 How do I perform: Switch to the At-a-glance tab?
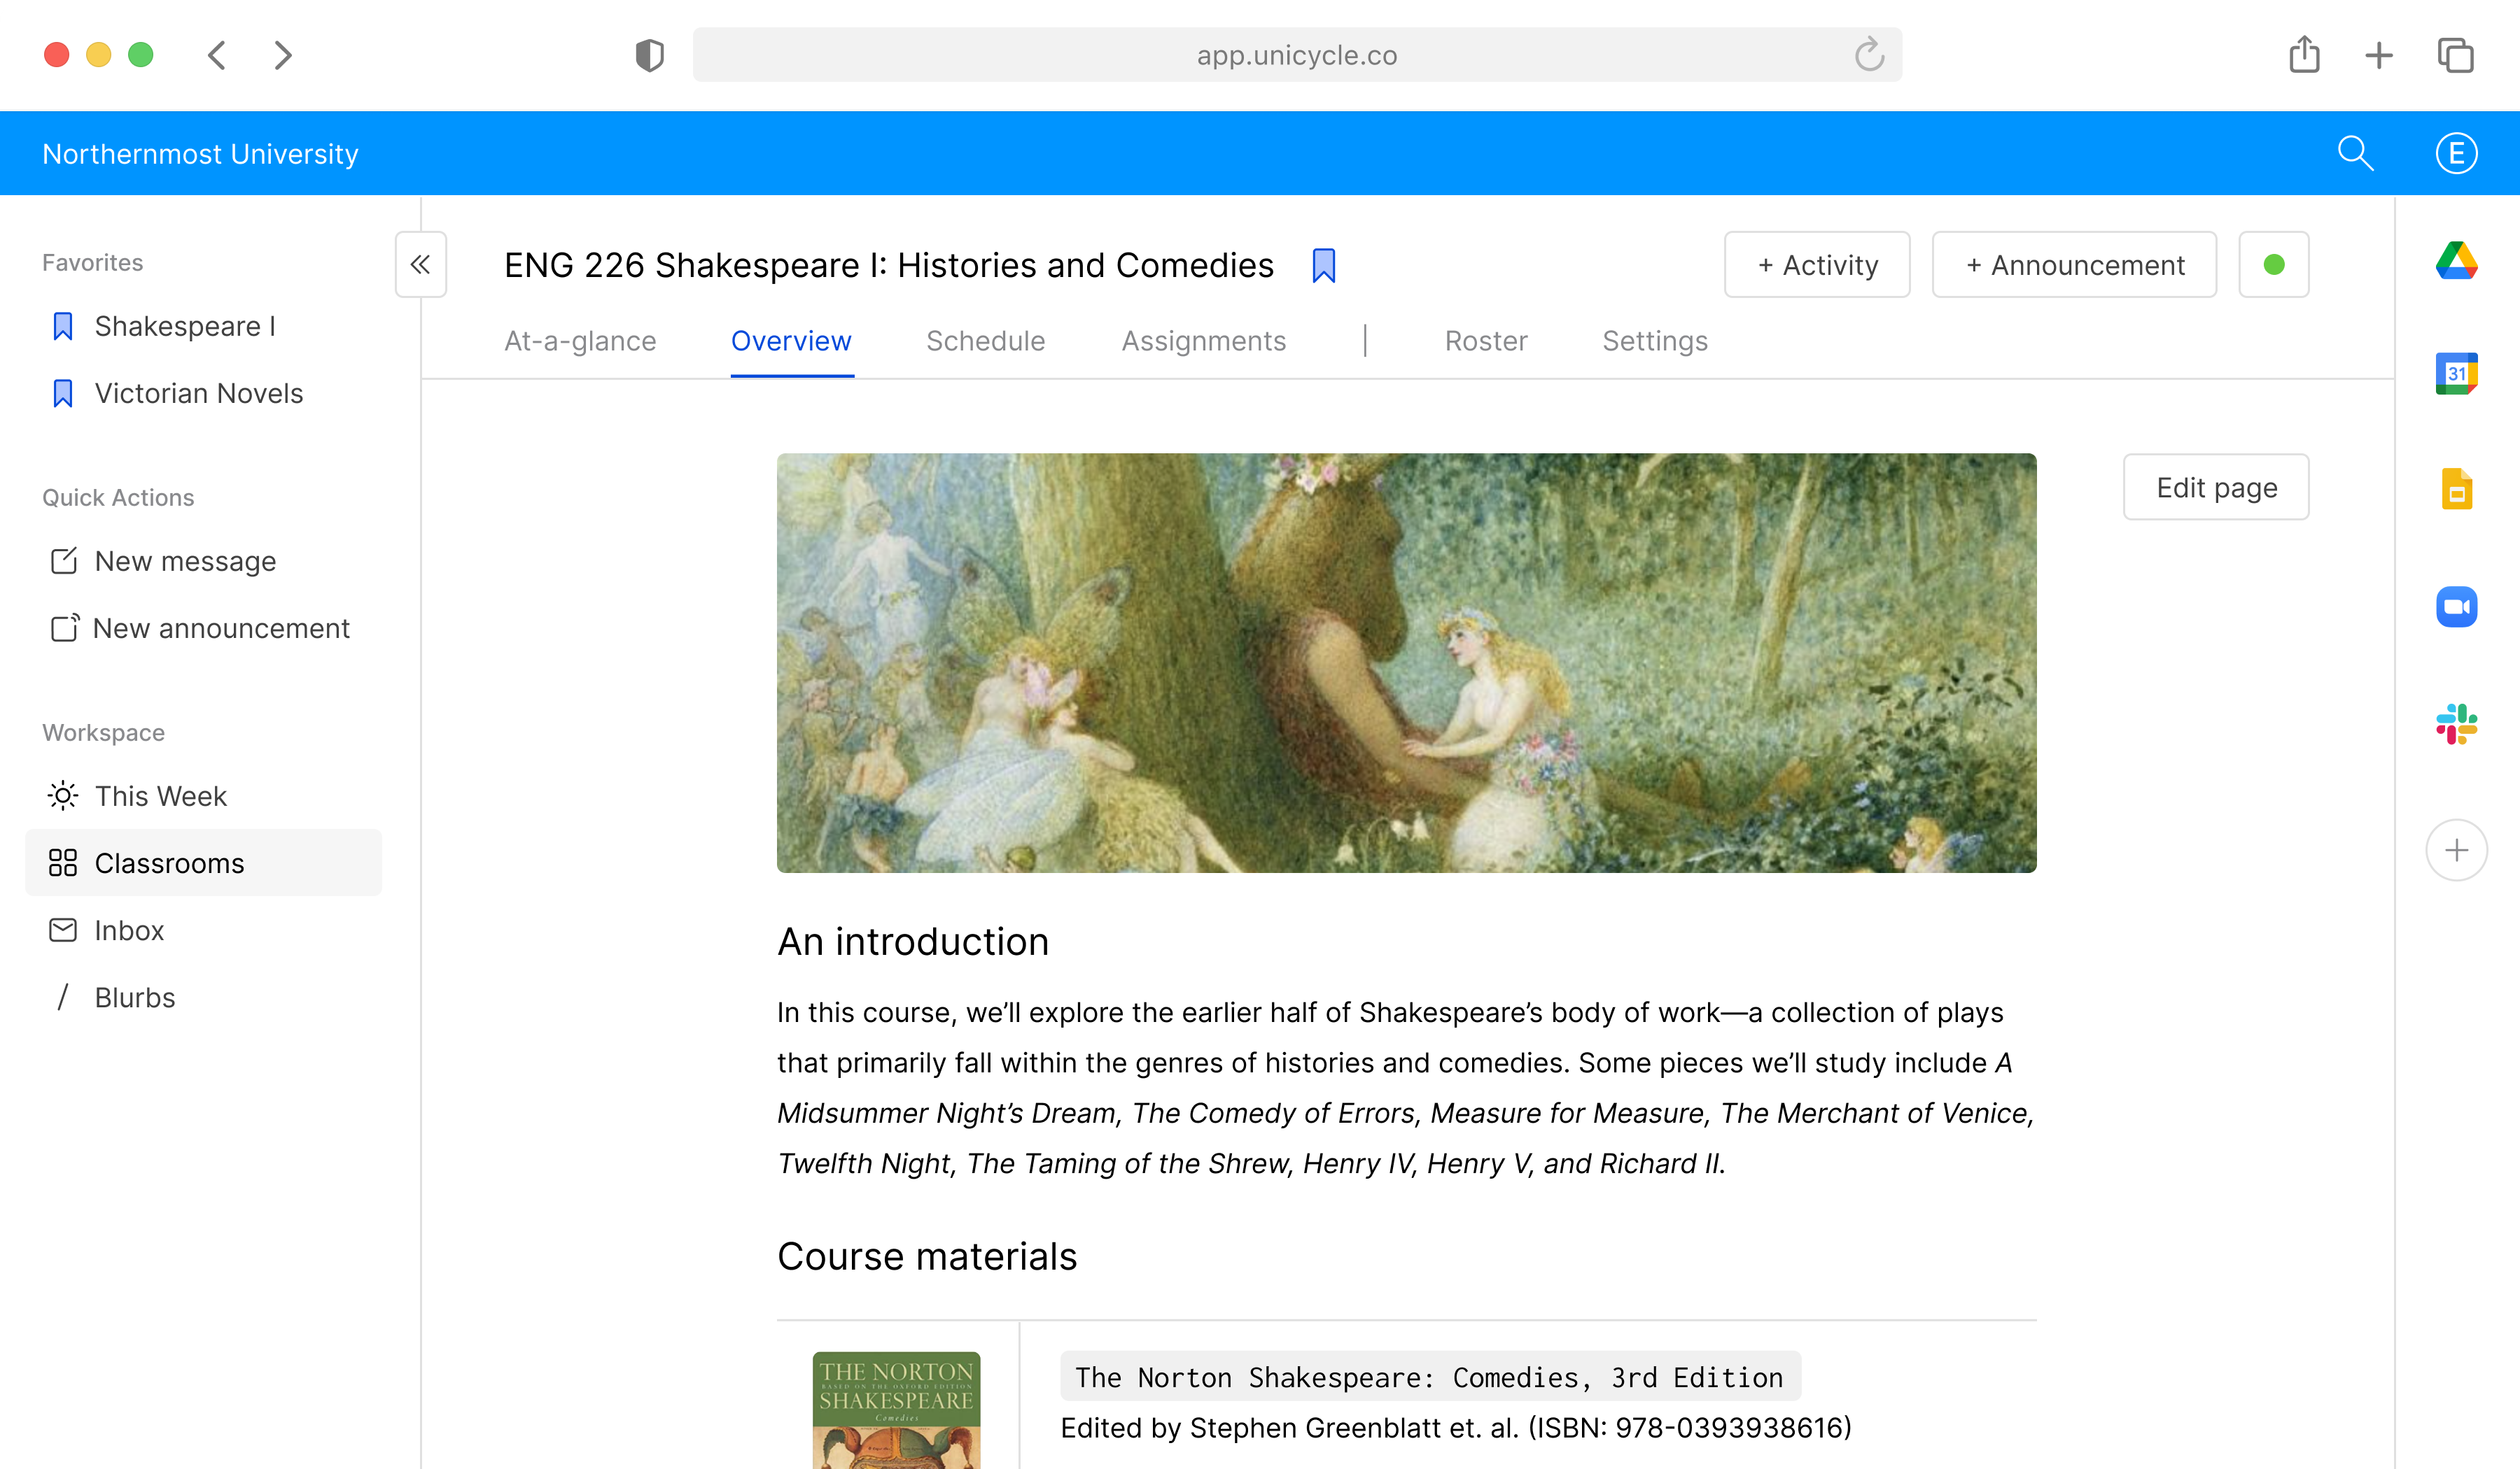pyautogui.click(x=580, y=342)
